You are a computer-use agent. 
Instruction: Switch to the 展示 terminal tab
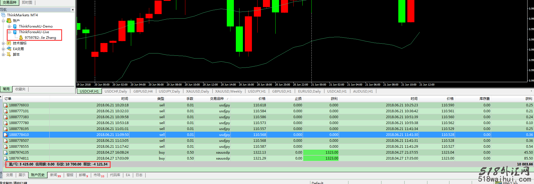(22, 175)
